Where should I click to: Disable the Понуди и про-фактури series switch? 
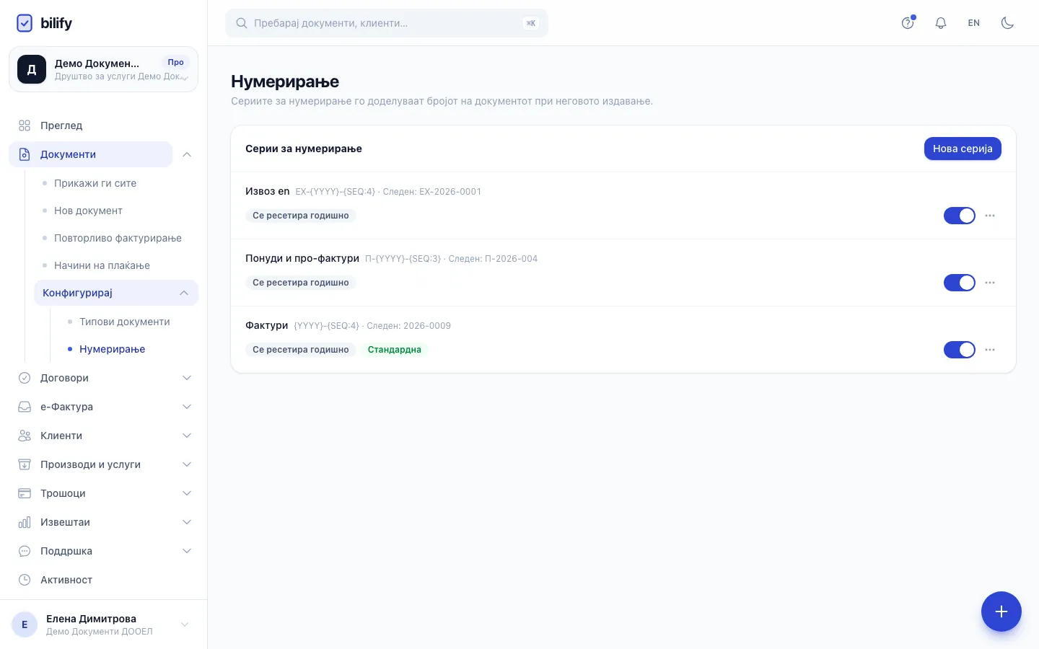(x=960, y=283)
